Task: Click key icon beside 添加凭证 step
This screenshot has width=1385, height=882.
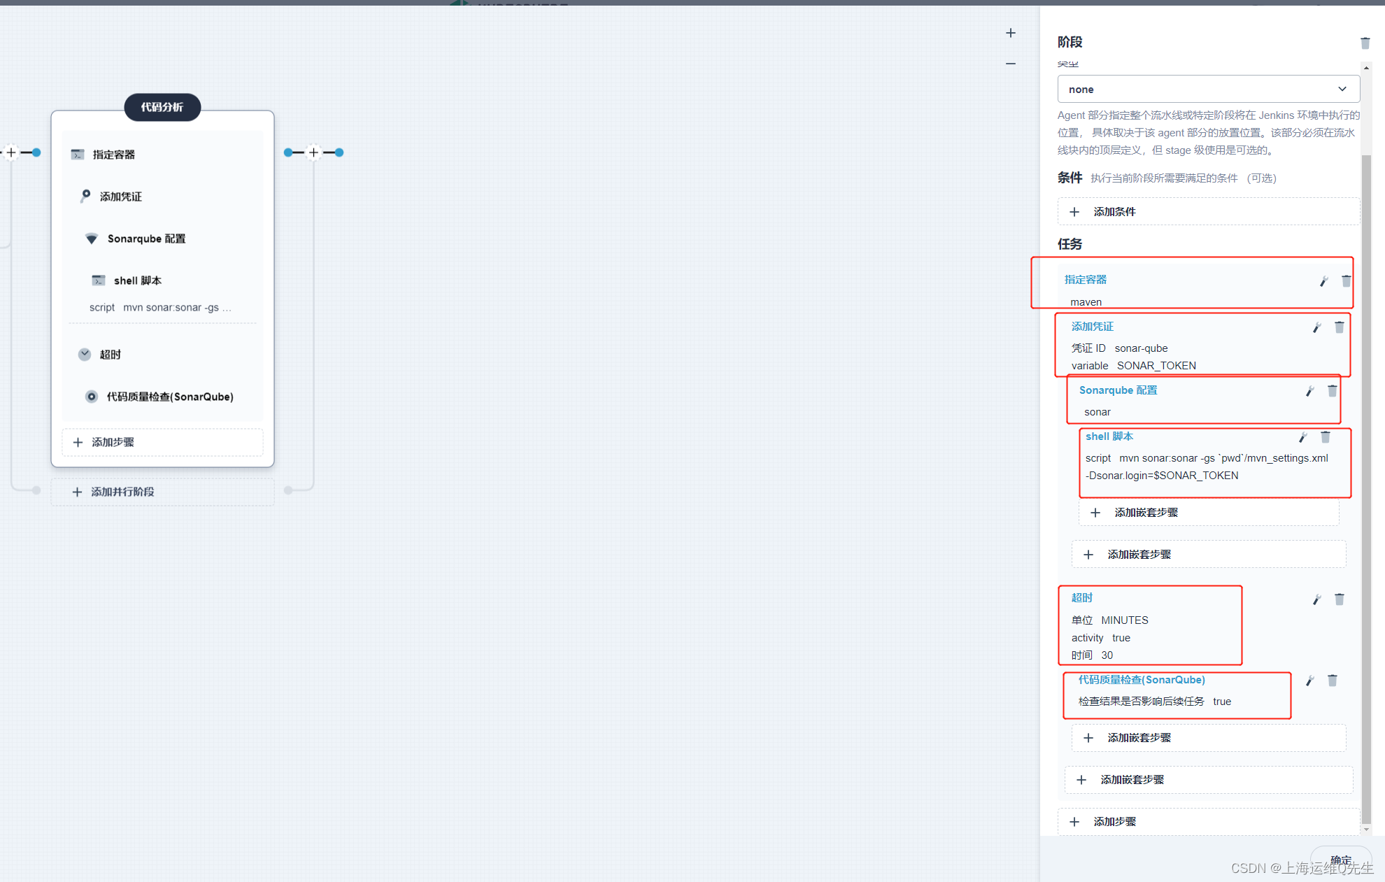Action: [x=85, y=196]
